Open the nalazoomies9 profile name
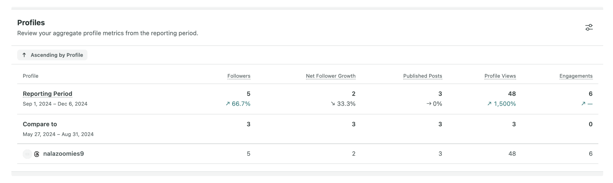613x183 pixels. (63, 154)
